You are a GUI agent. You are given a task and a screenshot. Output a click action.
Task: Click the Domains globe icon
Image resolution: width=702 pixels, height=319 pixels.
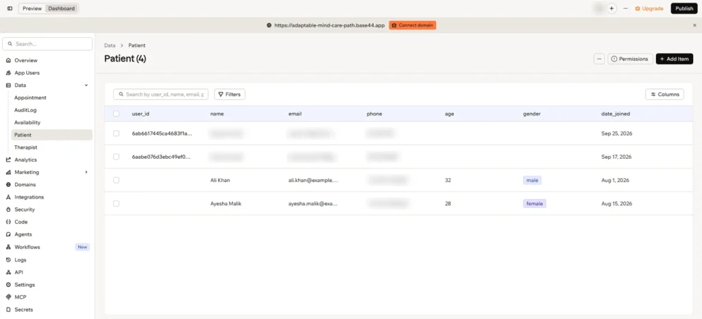point(8,185)
